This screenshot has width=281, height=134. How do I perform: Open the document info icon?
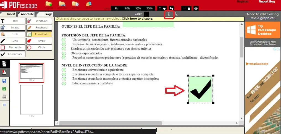pos(184,8)
